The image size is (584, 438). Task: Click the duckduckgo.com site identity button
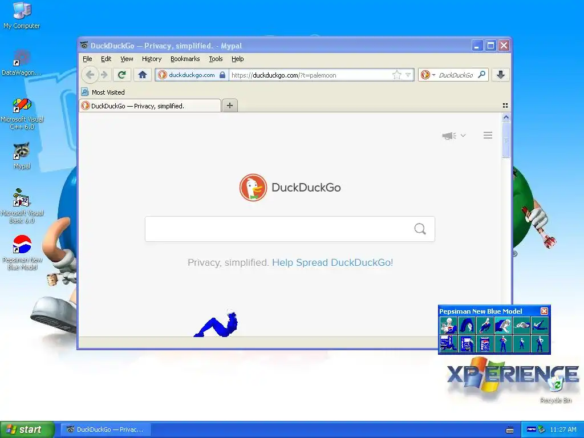(192, 75)
